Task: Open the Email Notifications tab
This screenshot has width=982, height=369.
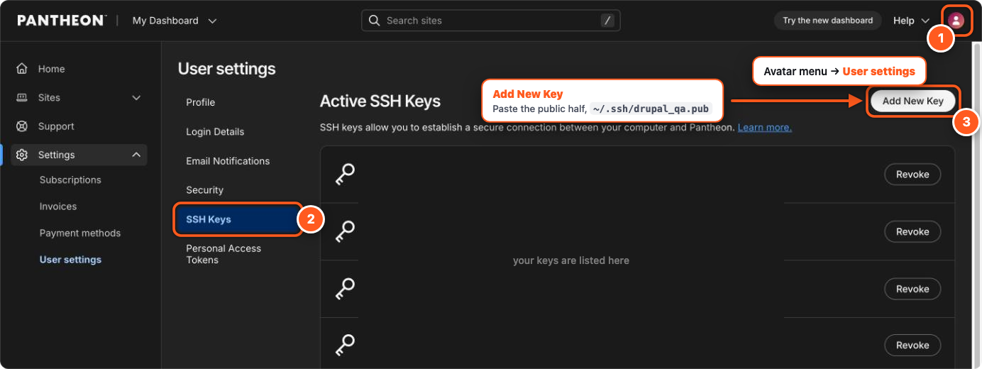Action: coord(228,161)
